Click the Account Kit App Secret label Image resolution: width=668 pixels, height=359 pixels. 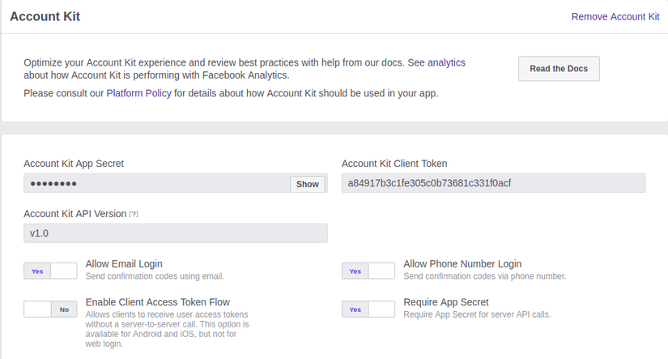[74, 164]
